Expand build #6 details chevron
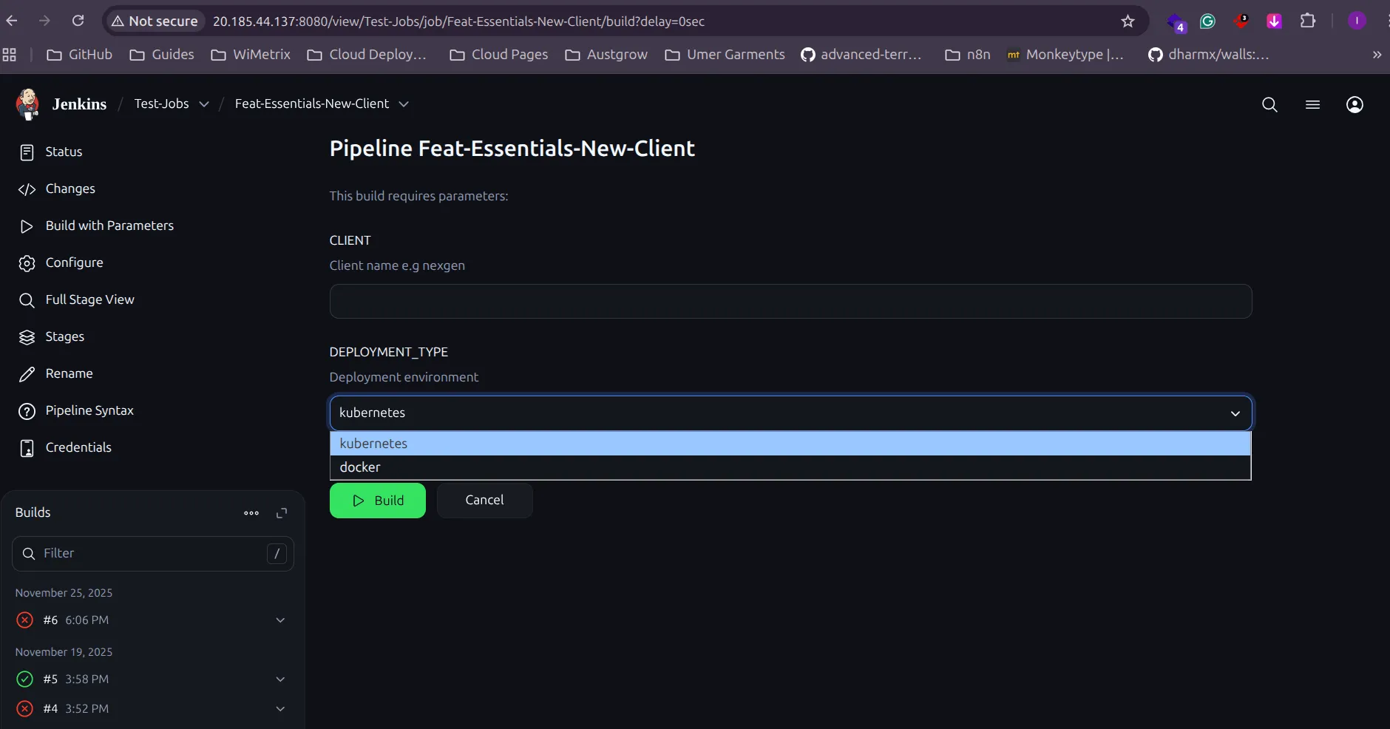This screenshot has width=1390, height=729. click(x=280, y=620)
